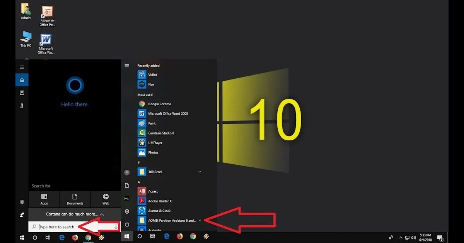Open Task View in the taskbar under the search box

pyautogui.click(x=48, y=238)
